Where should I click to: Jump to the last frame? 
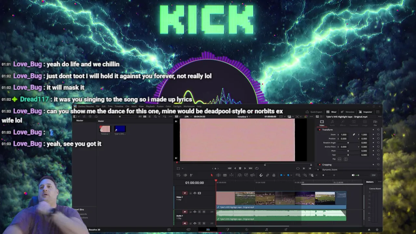(250, 168)
